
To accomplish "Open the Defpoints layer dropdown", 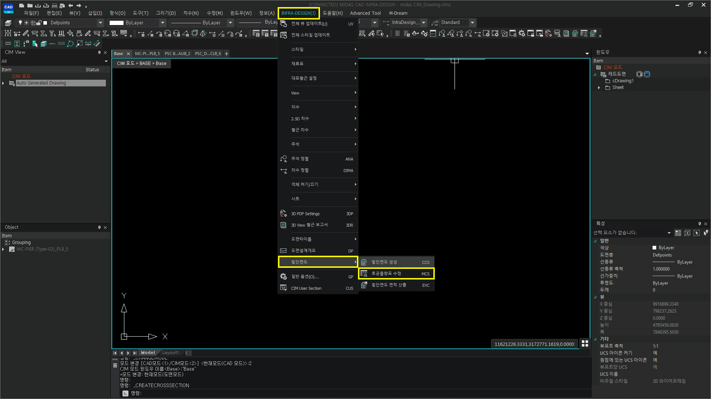I will point(100,23).
